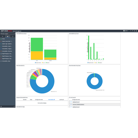Open the Vulnerability - Open favorite
Viewport: 138px width, 138px height.
click(x=6, y=61)
